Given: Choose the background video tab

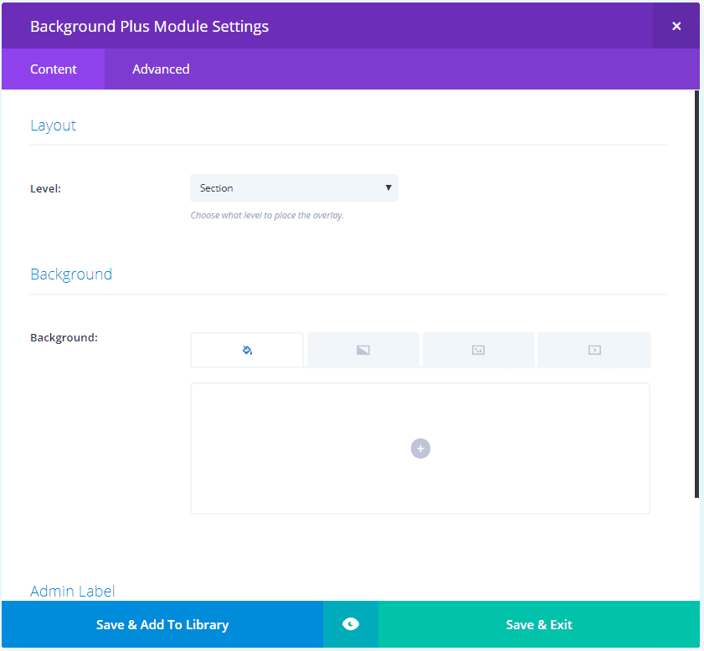Looking at the screenshot, I should coord(594,350).
